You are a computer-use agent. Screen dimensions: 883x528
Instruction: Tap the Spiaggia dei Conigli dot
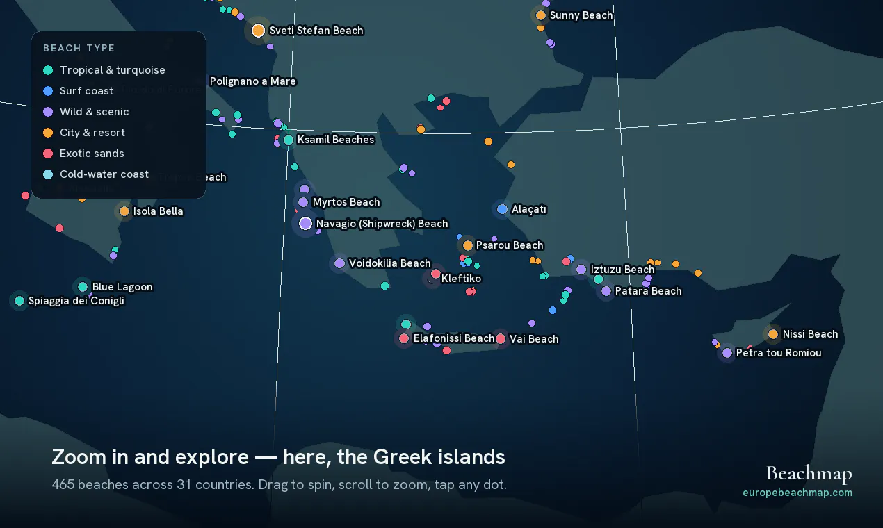tap(19, 301)
